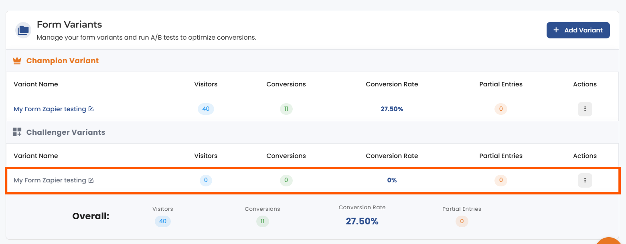
Task: Click the Form Variants folder icon
Action: (x=23, y=30)
